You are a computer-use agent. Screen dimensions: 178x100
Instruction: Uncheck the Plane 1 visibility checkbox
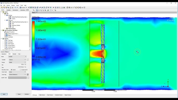tap(5, 35)
